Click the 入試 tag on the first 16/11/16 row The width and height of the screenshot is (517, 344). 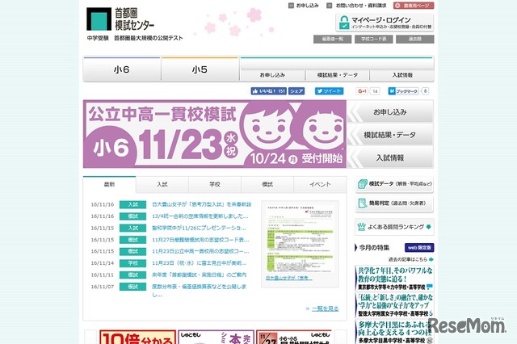click(x=132, y=204)
